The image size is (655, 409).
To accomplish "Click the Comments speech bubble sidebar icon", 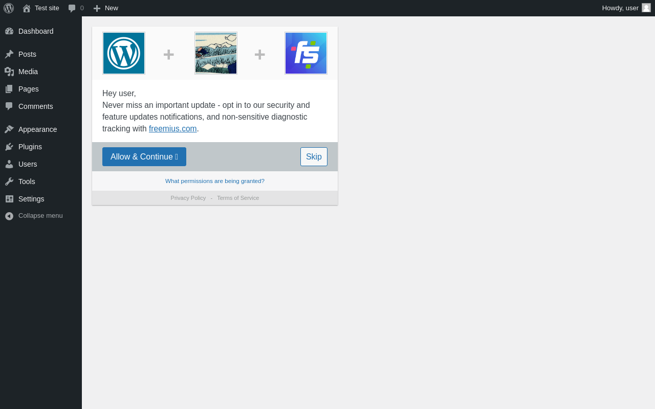I will [x=9, y=106].
